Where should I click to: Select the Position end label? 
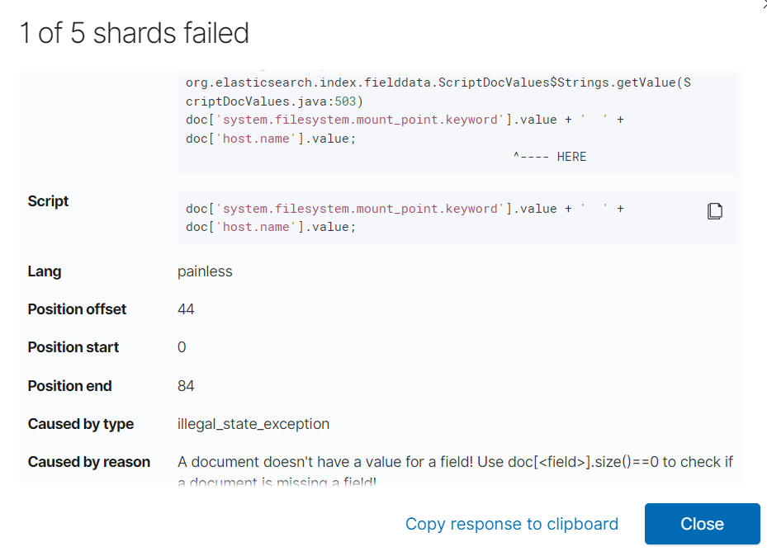point(69,386)
